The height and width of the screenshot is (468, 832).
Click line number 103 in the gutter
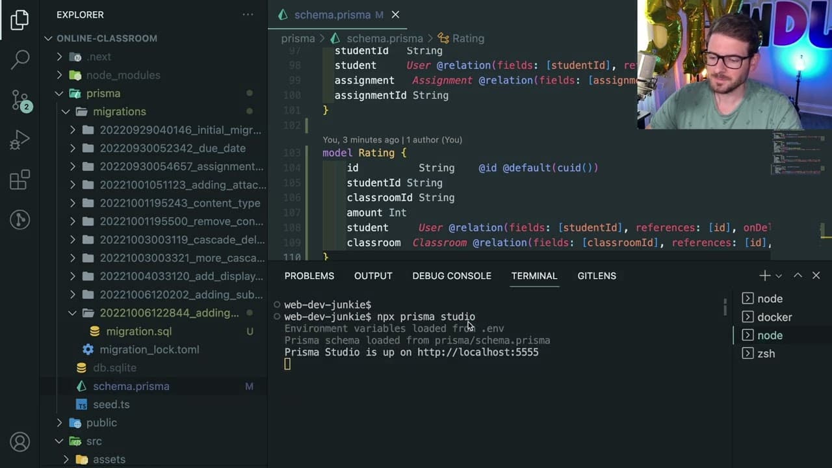[292, 153]
